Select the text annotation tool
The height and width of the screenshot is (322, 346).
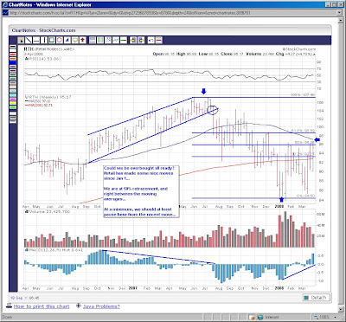[67, 41]
